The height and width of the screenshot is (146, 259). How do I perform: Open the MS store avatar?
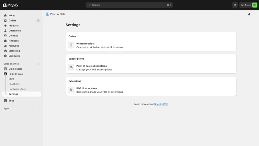(254, 5)
